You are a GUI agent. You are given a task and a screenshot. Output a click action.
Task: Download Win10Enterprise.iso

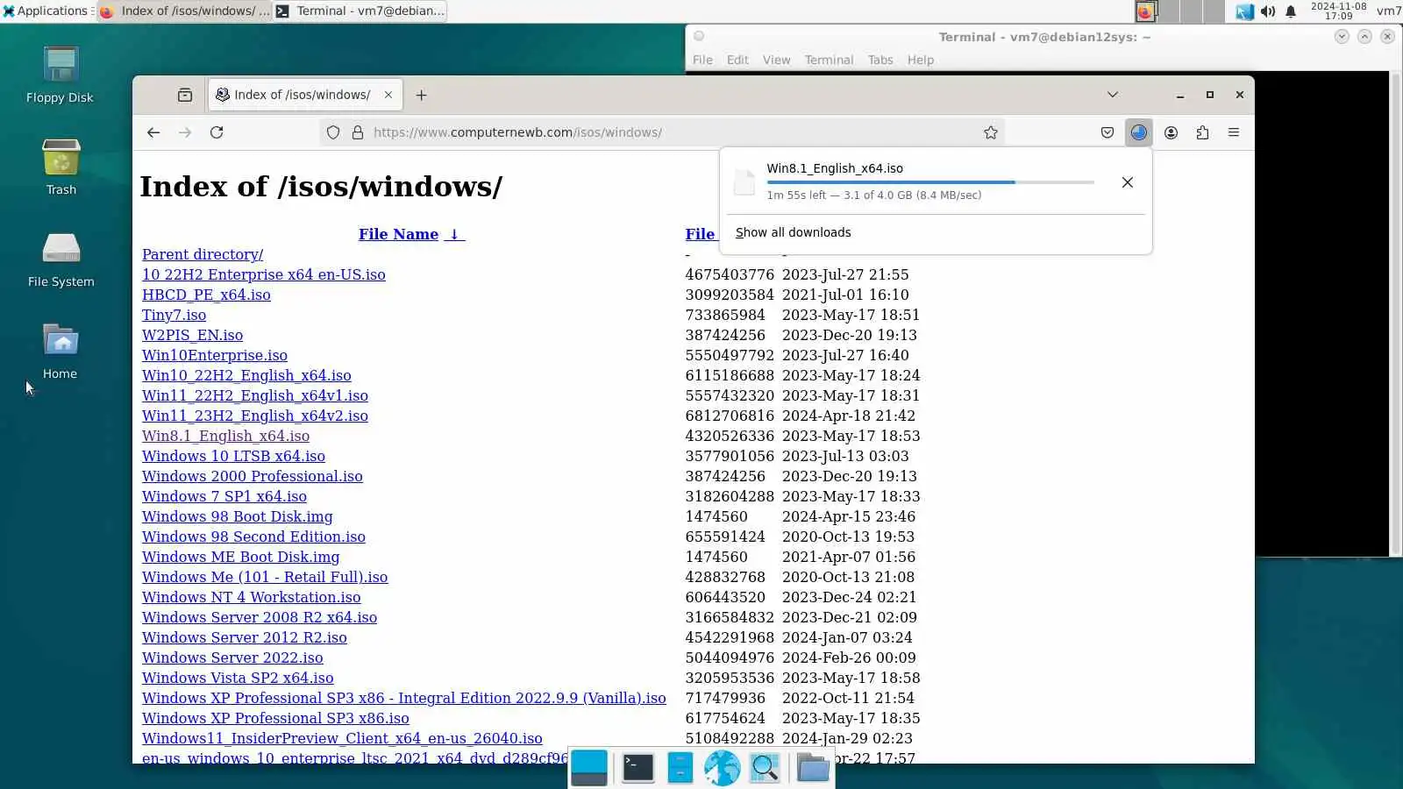tap(215, 355)
